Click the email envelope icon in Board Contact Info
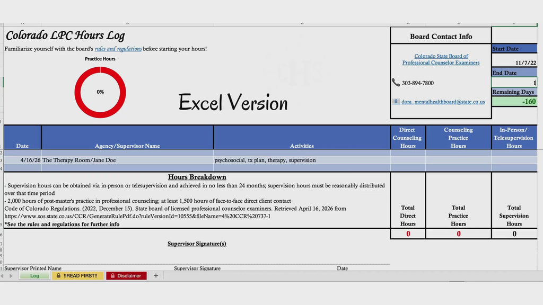This screenshot has width=543, height=305. [396, 101]
